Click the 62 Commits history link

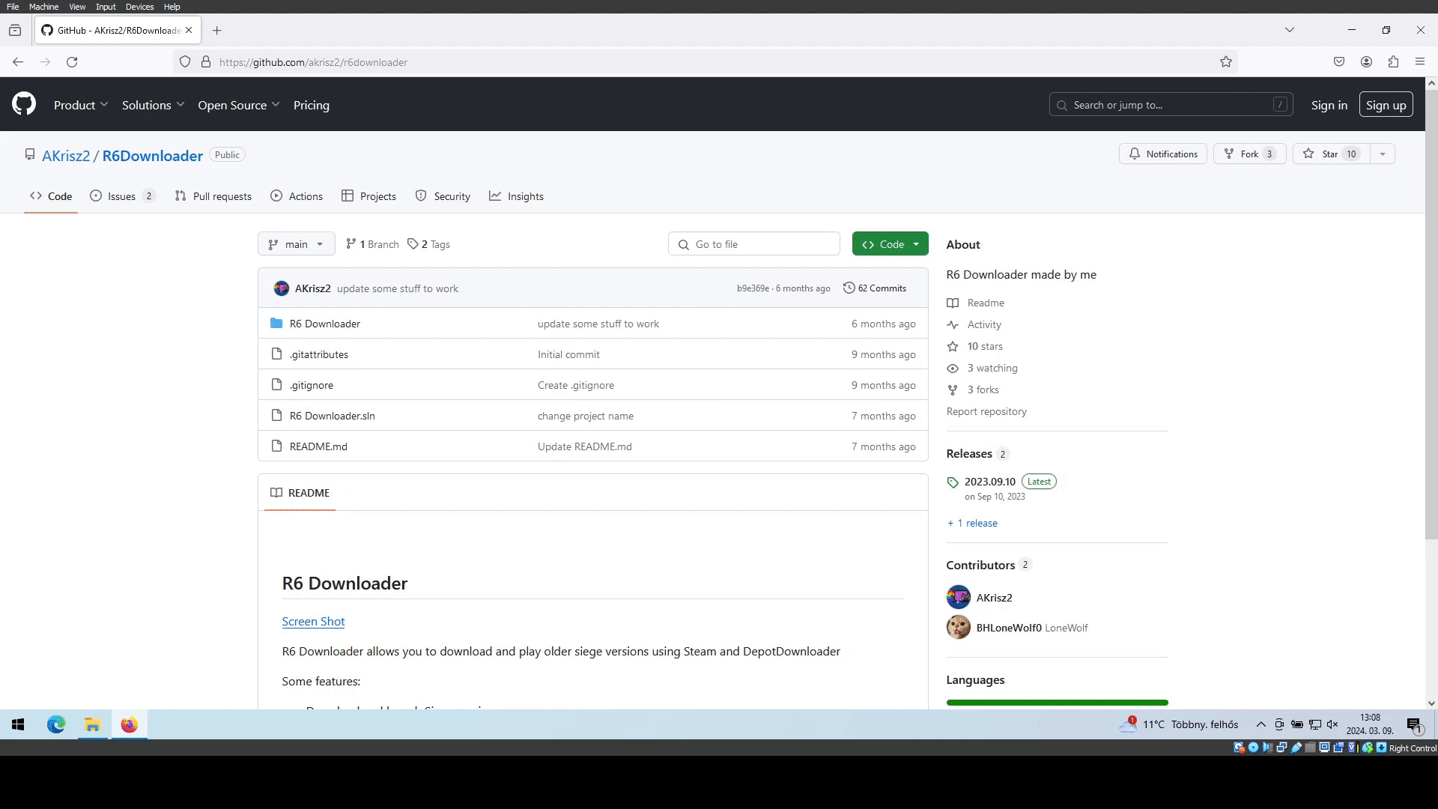875,288
